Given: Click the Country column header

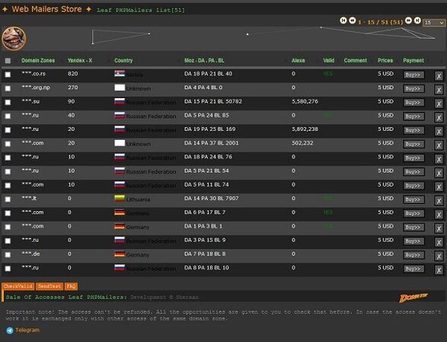Looking at the screenshot, I should [x=123, y=60].
